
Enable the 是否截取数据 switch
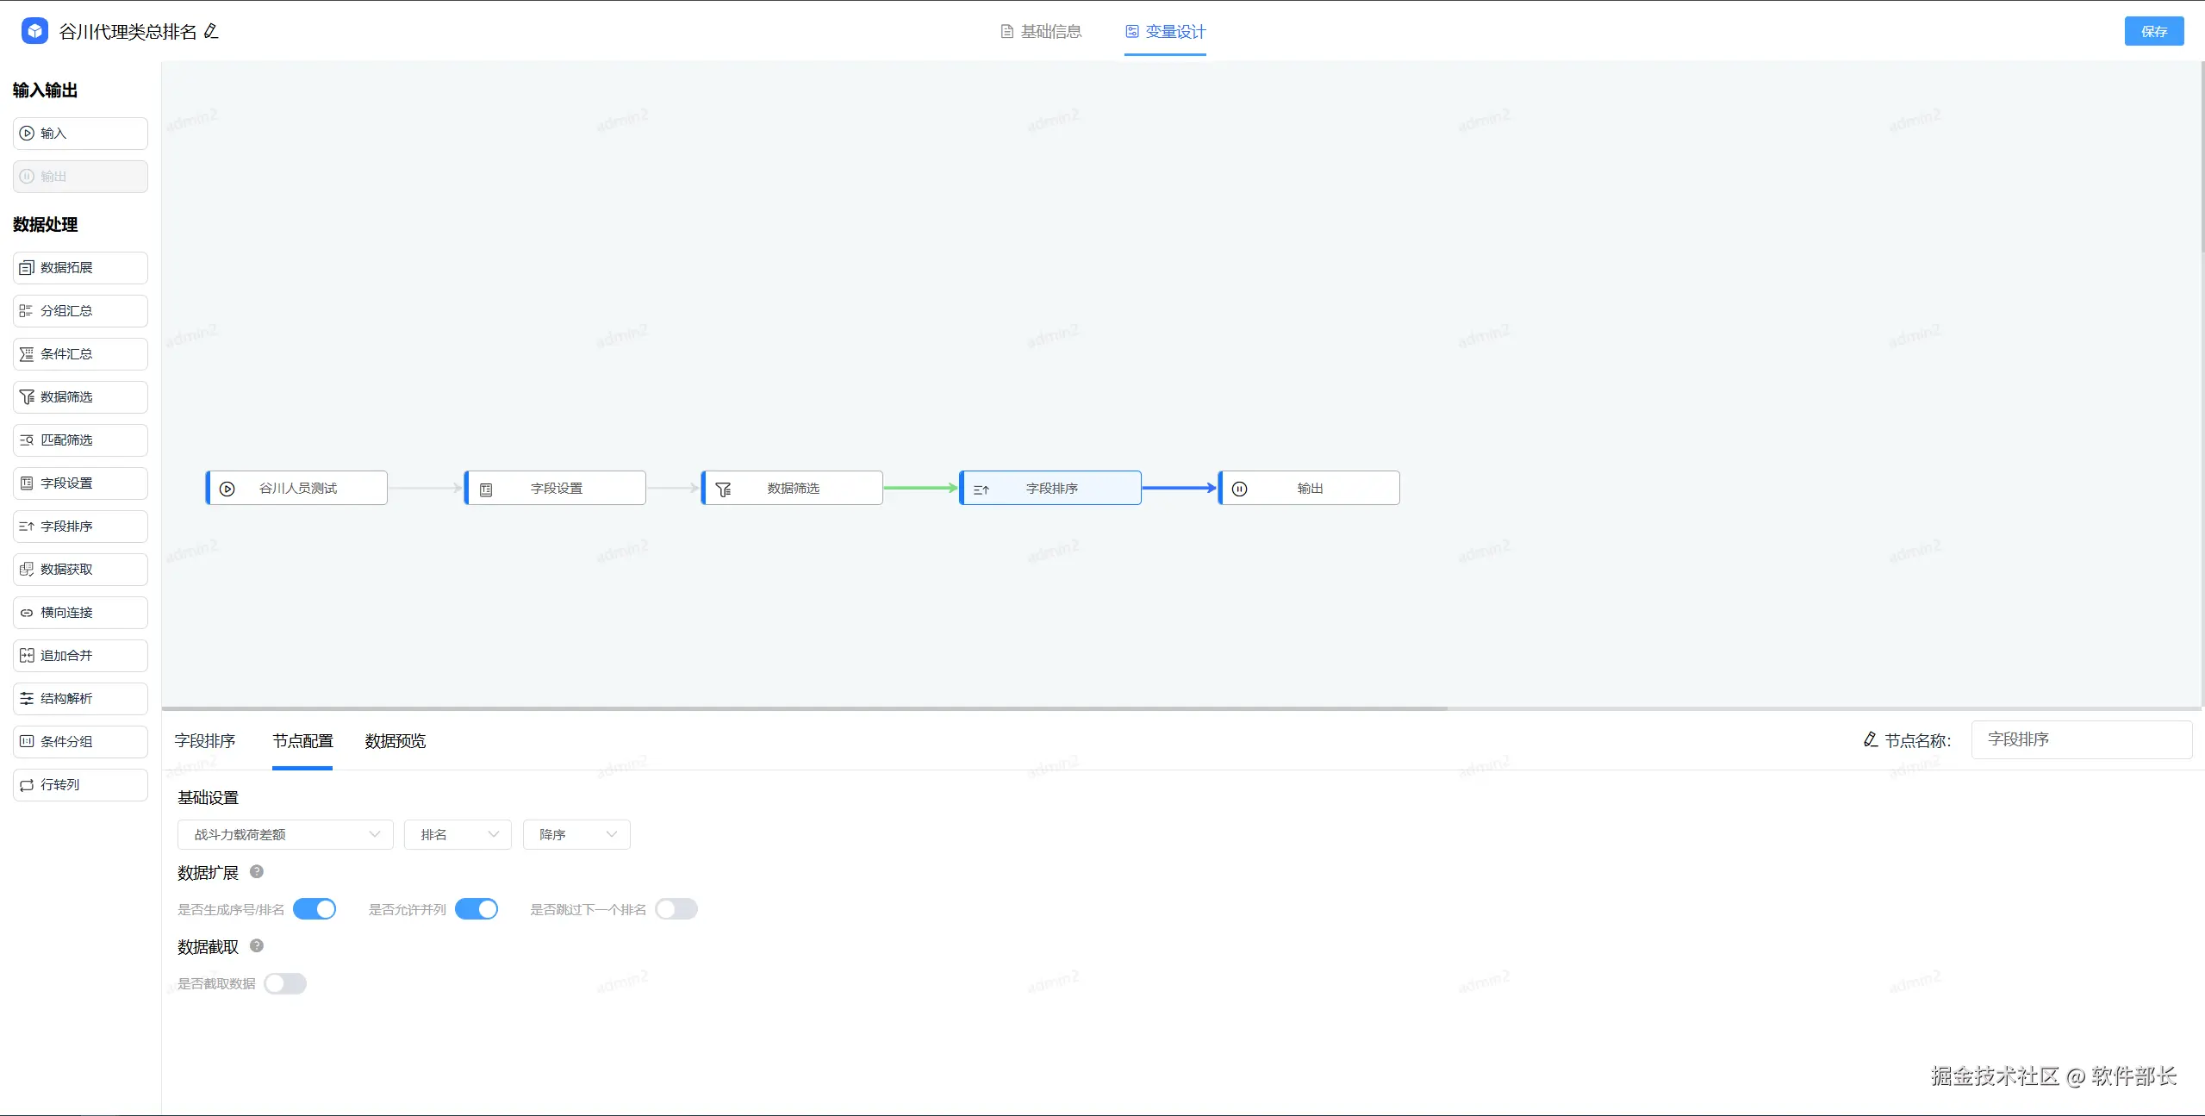[x=285, y=983]
